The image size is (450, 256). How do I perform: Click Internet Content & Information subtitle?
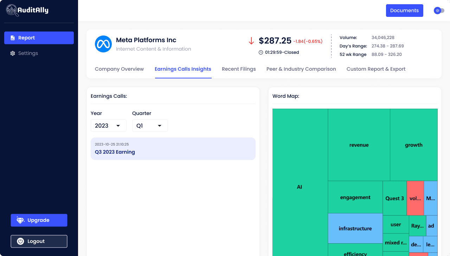(x=154, y=49)
